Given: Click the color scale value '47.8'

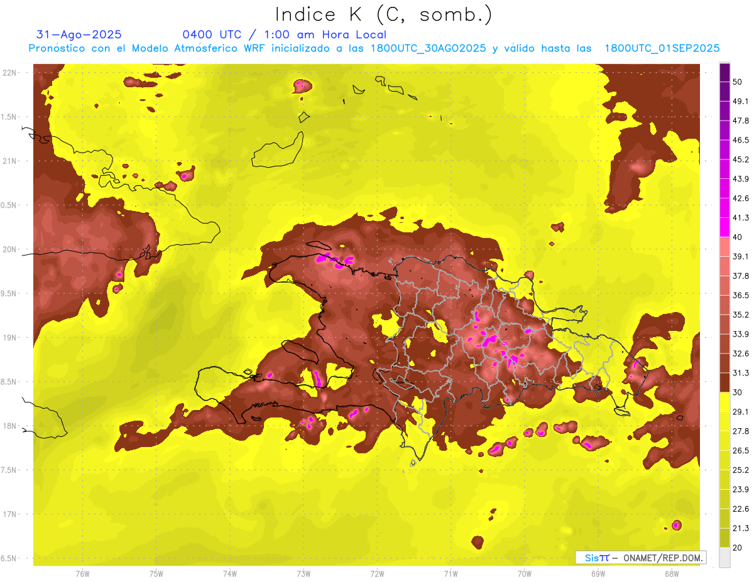Looking at the screenshot, I should (x=740, y=121).
